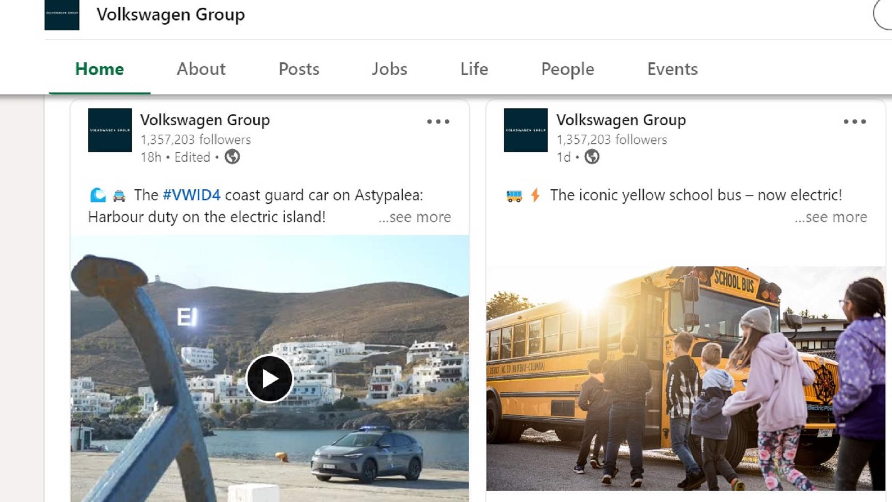Screen dimensions: 892x502
Task: Open Volkswagen Group name on left post
Action: 205,120
